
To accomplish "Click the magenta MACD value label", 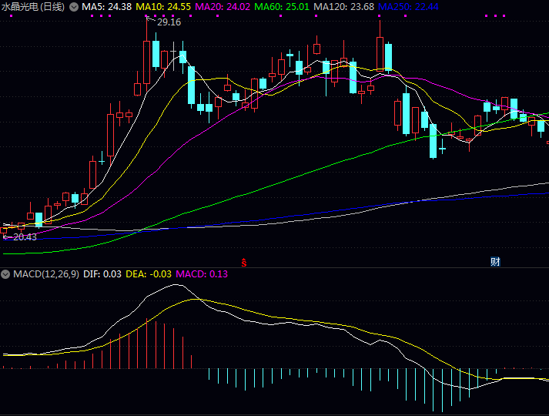I will tap(203, 274).
